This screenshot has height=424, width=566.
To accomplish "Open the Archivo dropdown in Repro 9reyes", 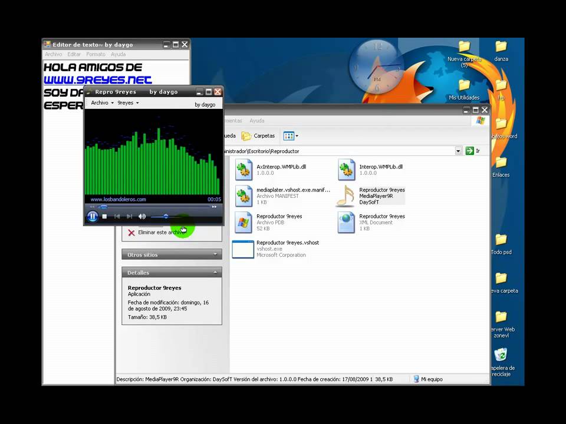I will pos(102,102).
